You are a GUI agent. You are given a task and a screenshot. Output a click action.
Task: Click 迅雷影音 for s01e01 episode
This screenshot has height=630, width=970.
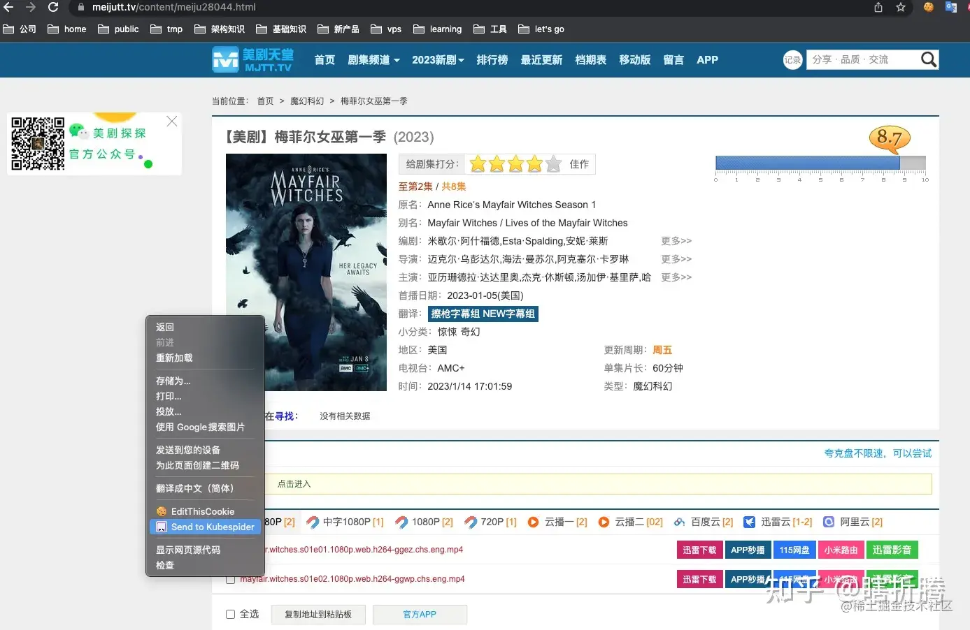[892, 550]
